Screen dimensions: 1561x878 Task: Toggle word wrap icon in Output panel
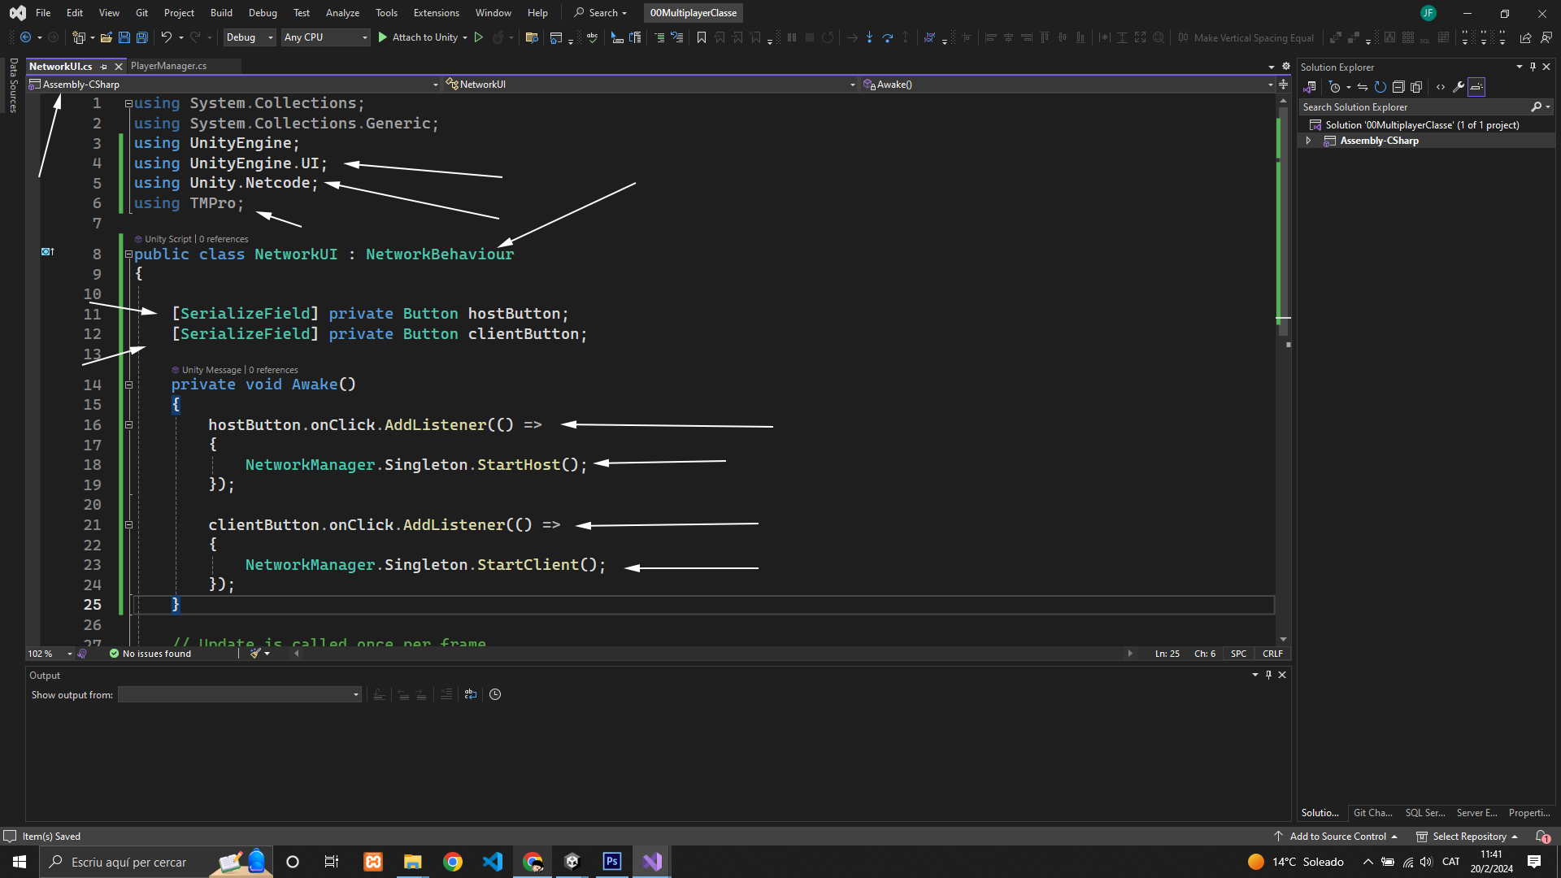(x=470, y=694)
